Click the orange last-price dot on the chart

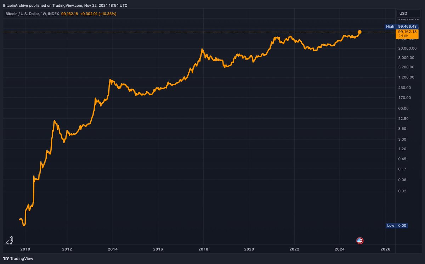point(359,32)
